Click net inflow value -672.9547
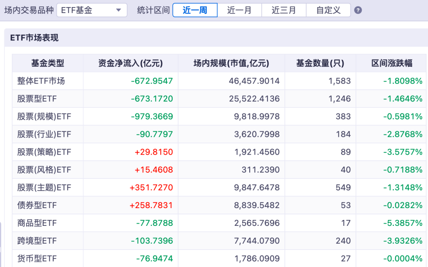Screen dimensions: 428x267 152,81
